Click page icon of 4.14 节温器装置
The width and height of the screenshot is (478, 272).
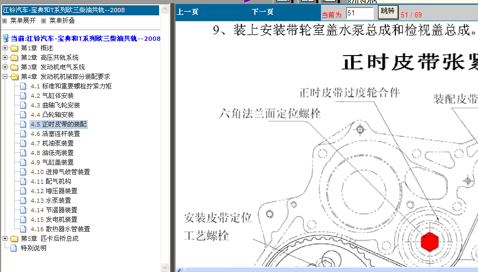(23, 210)
